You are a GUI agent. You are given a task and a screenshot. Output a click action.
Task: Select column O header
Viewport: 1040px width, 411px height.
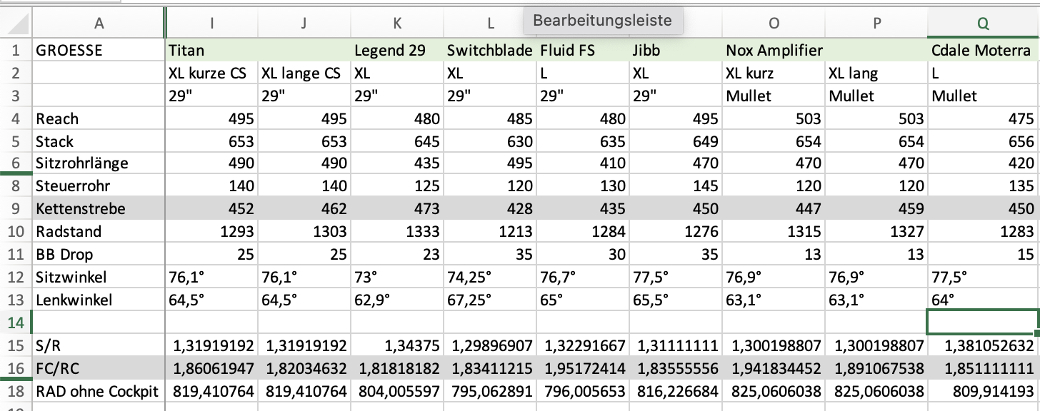pyautogui.click(x=774, y=23)
